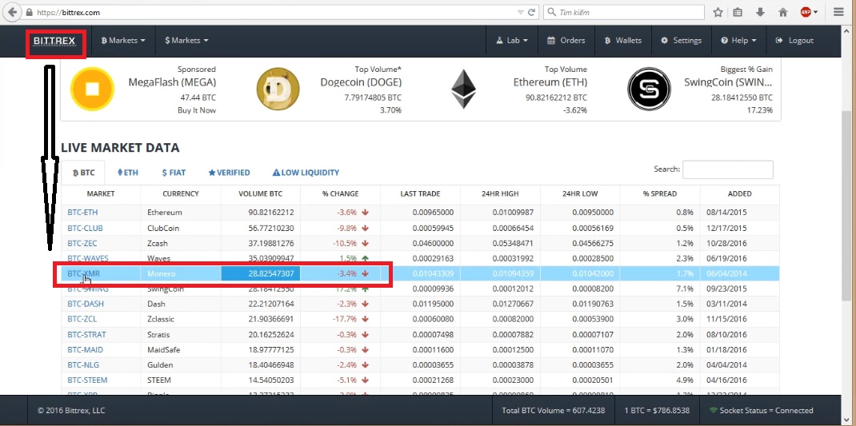This screenshot has height=426, width=856.
Task: Switch to the VERIFIED tab
Action: 229,173
